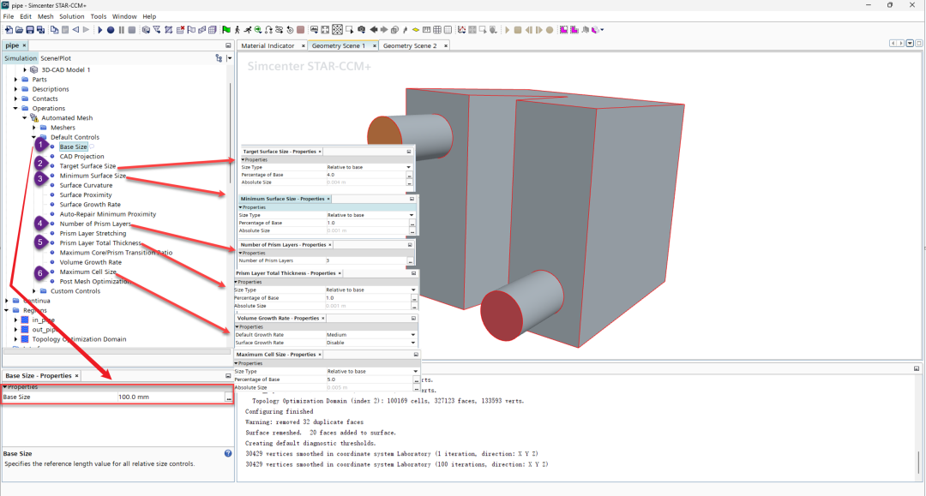Image resolution: width=926 pixels, height=496 pixels.
Task: Click the output window vertical scrollbar
Action: click(919, 462)
